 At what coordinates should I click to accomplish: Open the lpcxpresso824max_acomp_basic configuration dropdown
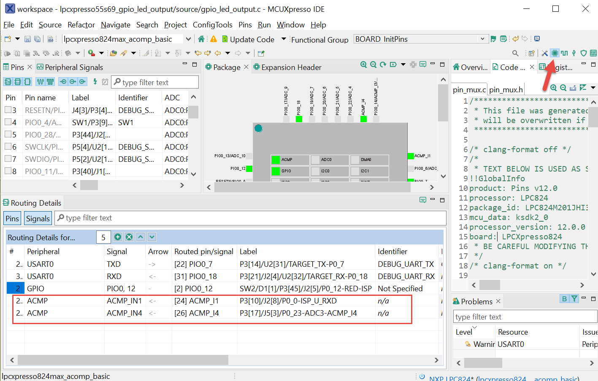(x=189, y=39)
